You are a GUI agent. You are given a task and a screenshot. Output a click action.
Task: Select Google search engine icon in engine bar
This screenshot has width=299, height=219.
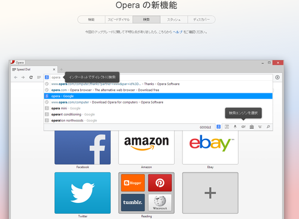[x=219, y=127]
